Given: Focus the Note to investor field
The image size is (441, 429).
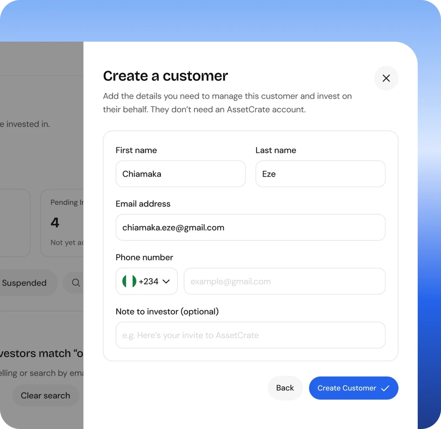Looking at the screenshot, I should (250, 335).
